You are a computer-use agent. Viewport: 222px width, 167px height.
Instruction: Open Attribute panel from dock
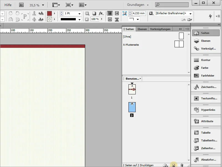pos(206,121)
